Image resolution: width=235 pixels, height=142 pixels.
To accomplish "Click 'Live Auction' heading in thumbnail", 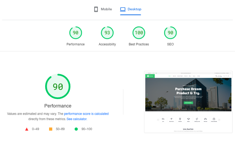I will 188,129.
